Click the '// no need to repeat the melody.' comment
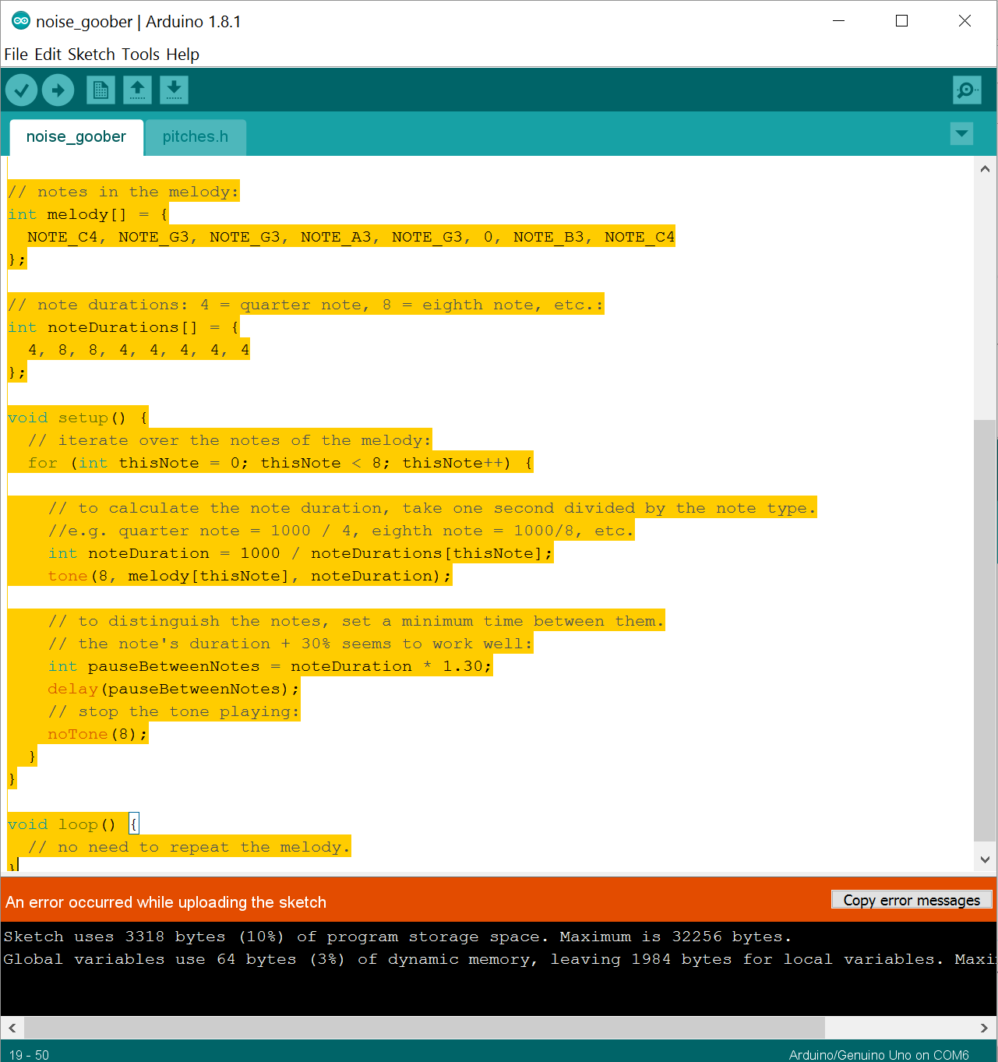 coord(189,847)
